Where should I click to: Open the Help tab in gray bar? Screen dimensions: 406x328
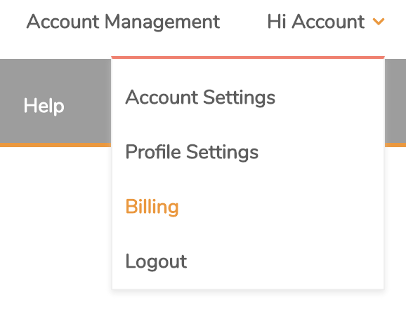pyautogui.click(x=44, y=106)
